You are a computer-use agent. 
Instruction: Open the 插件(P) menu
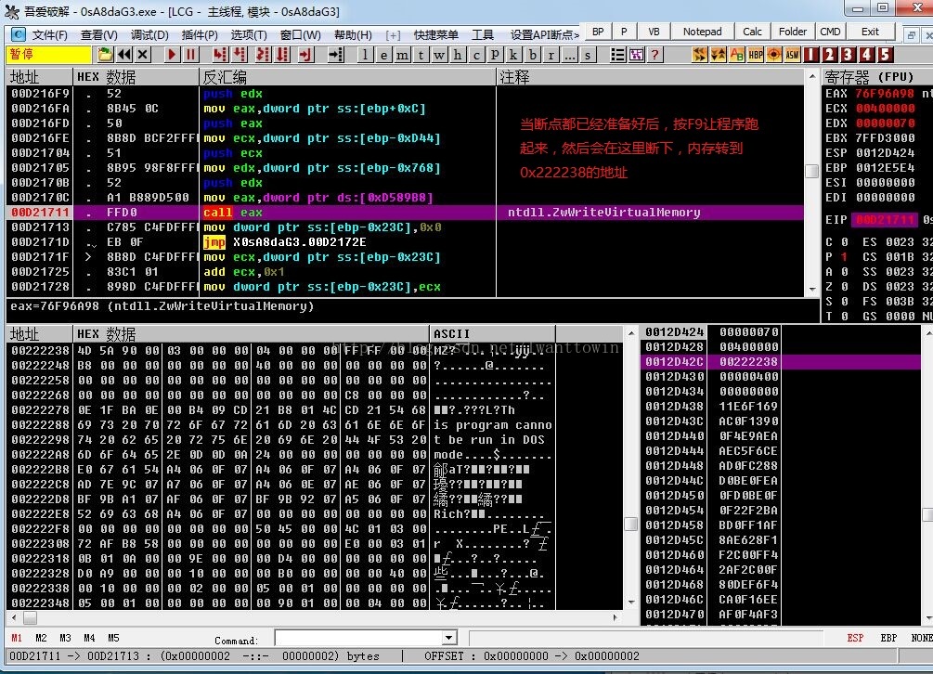pos(200,35)
